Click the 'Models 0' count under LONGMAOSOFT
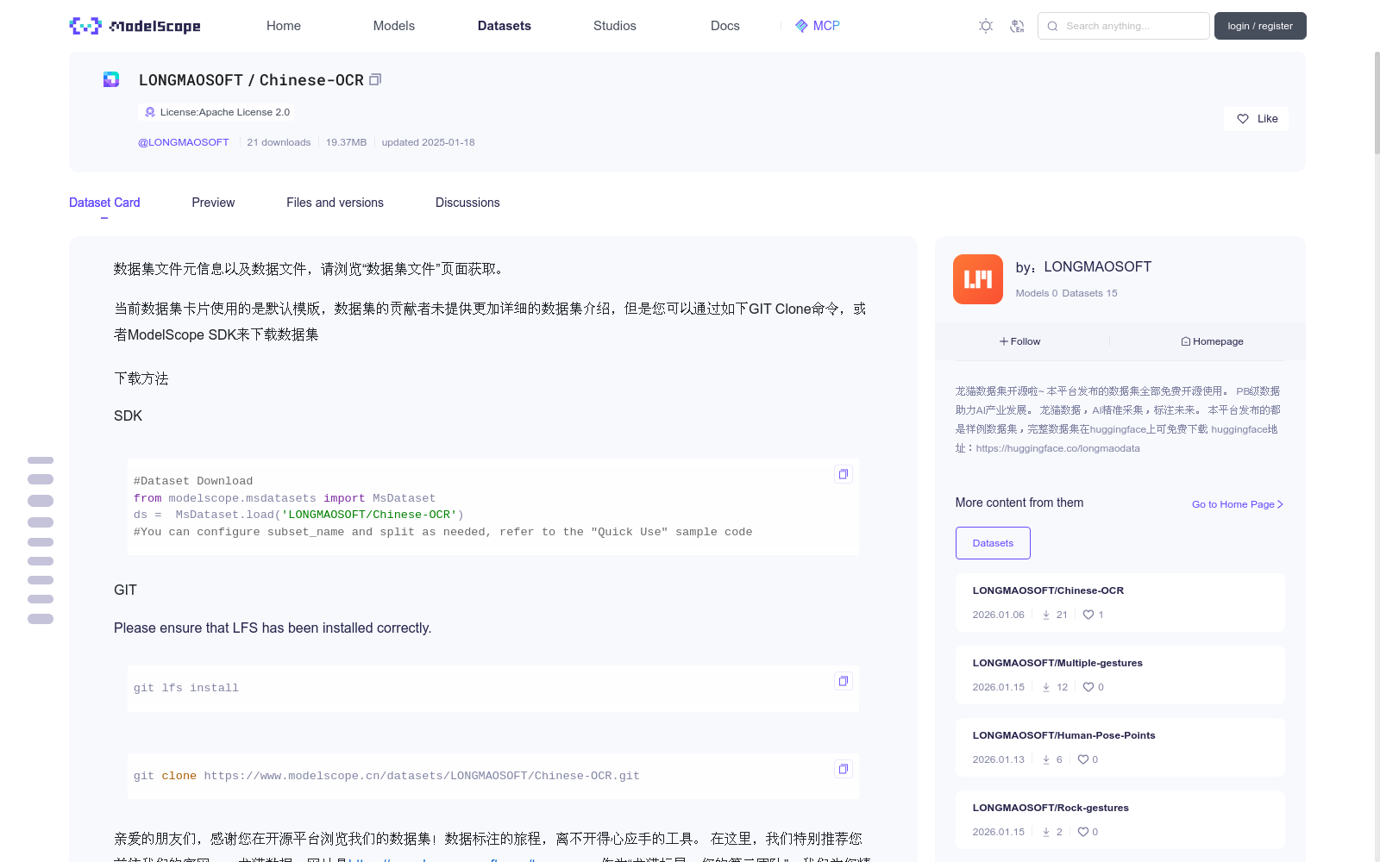Viewport: 1380px width, 862px height. (x=1036, y=293)
